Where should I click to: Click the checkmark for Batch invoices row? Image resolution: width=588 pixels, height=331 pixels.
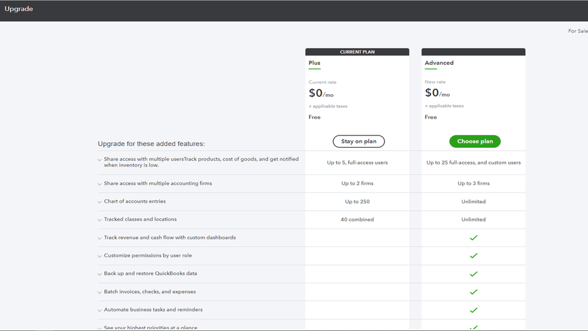(x=473, y=292)
